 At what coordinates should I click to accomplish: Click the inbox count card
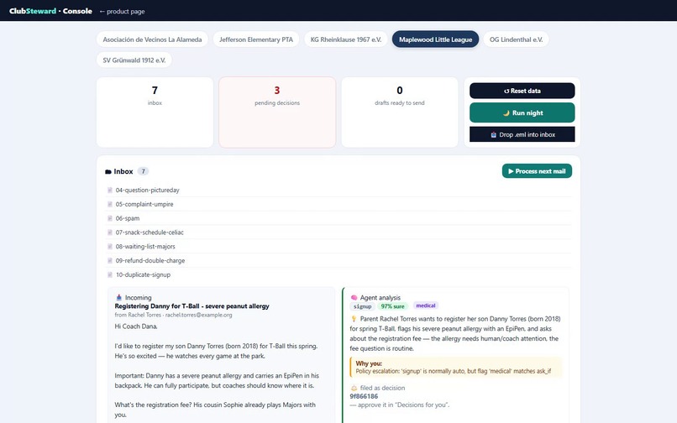pyautogui.click(x=155, y=112)
